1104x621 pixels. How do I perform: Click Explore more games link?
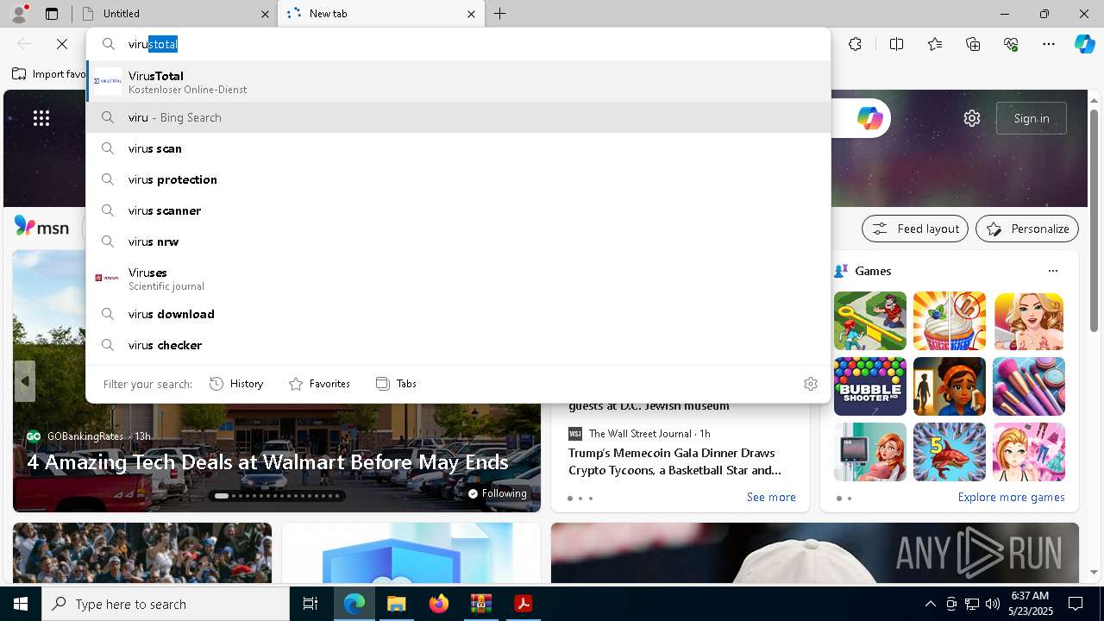coord(1011,497)
